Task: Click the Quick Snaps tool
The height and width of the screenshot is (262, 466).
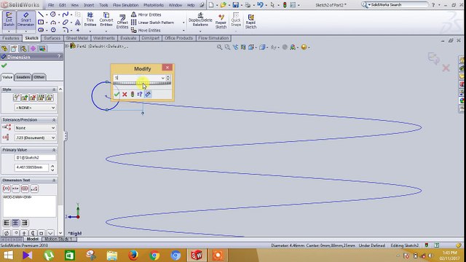Action: coord(236,20)
